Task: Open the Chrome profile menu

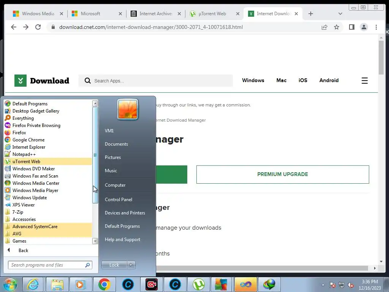Action: [364, 27]
